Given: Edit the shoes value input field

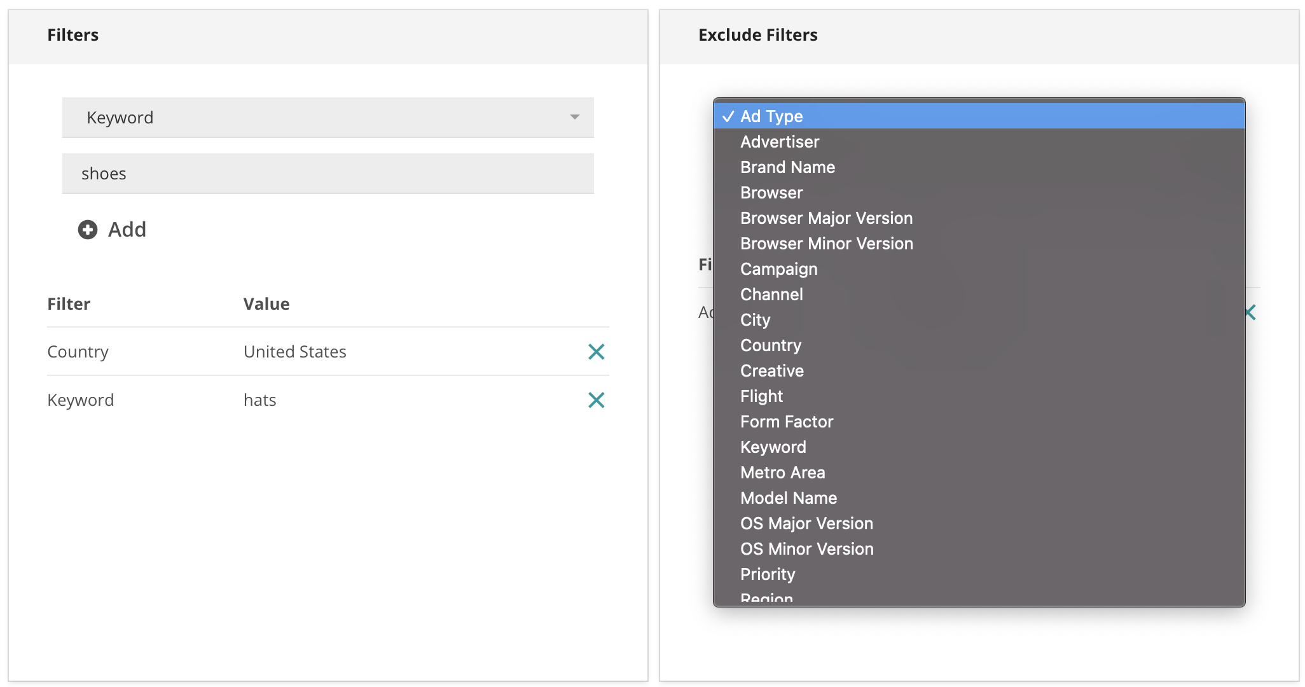Looking at the screenshot, I should coord(328,174).
